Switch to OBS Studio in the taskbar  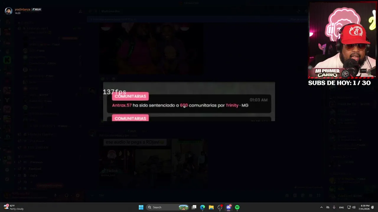pos(220,207)
